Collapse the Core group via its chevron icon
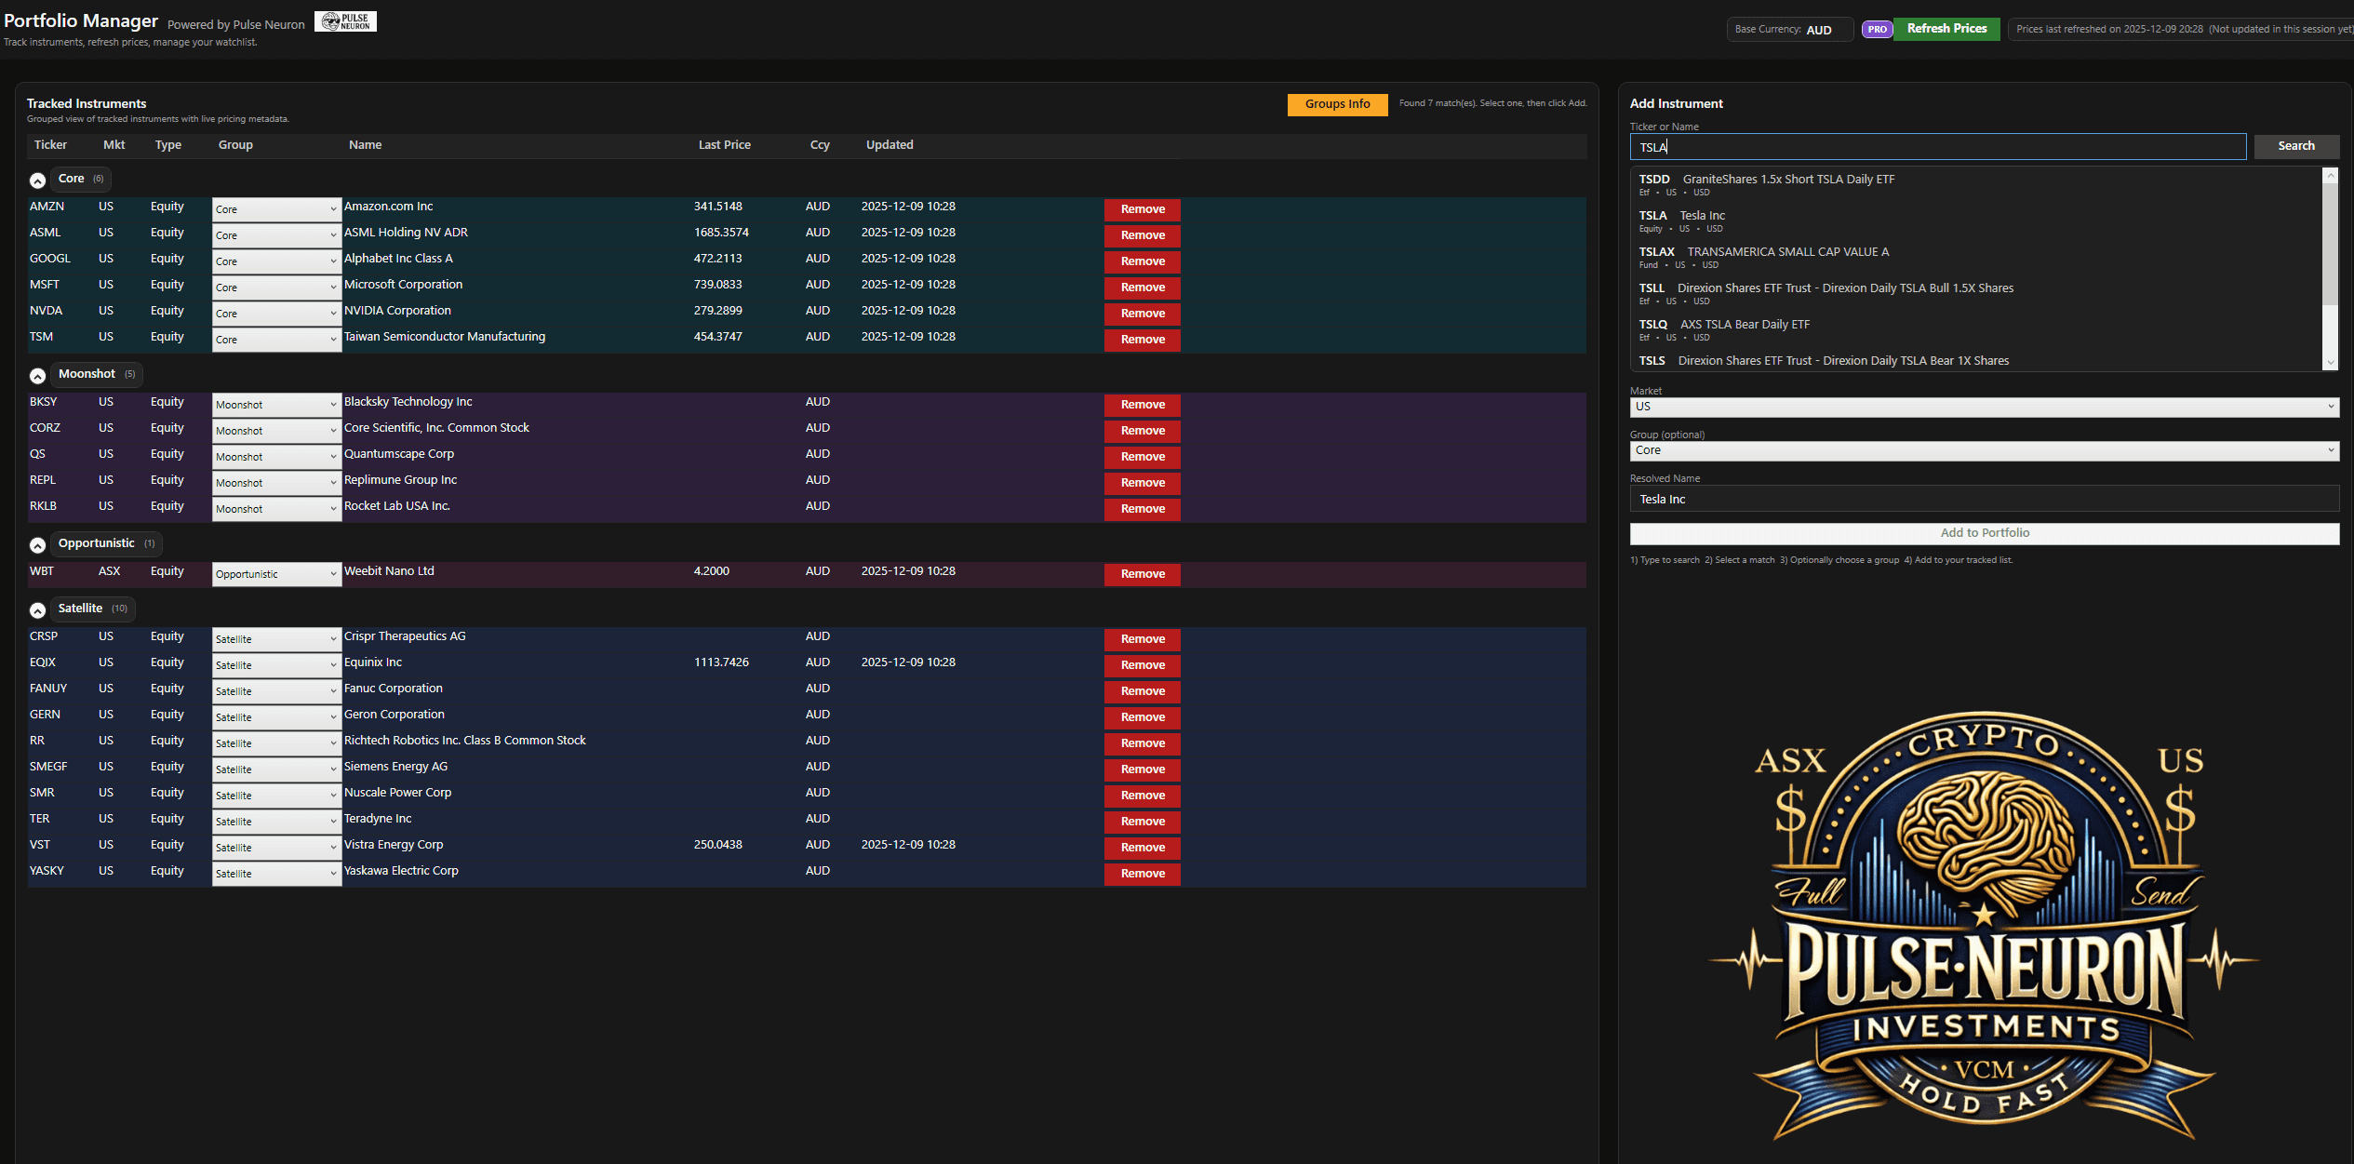This screenshot has width=2354, height=1164. [x=38, y=180]
